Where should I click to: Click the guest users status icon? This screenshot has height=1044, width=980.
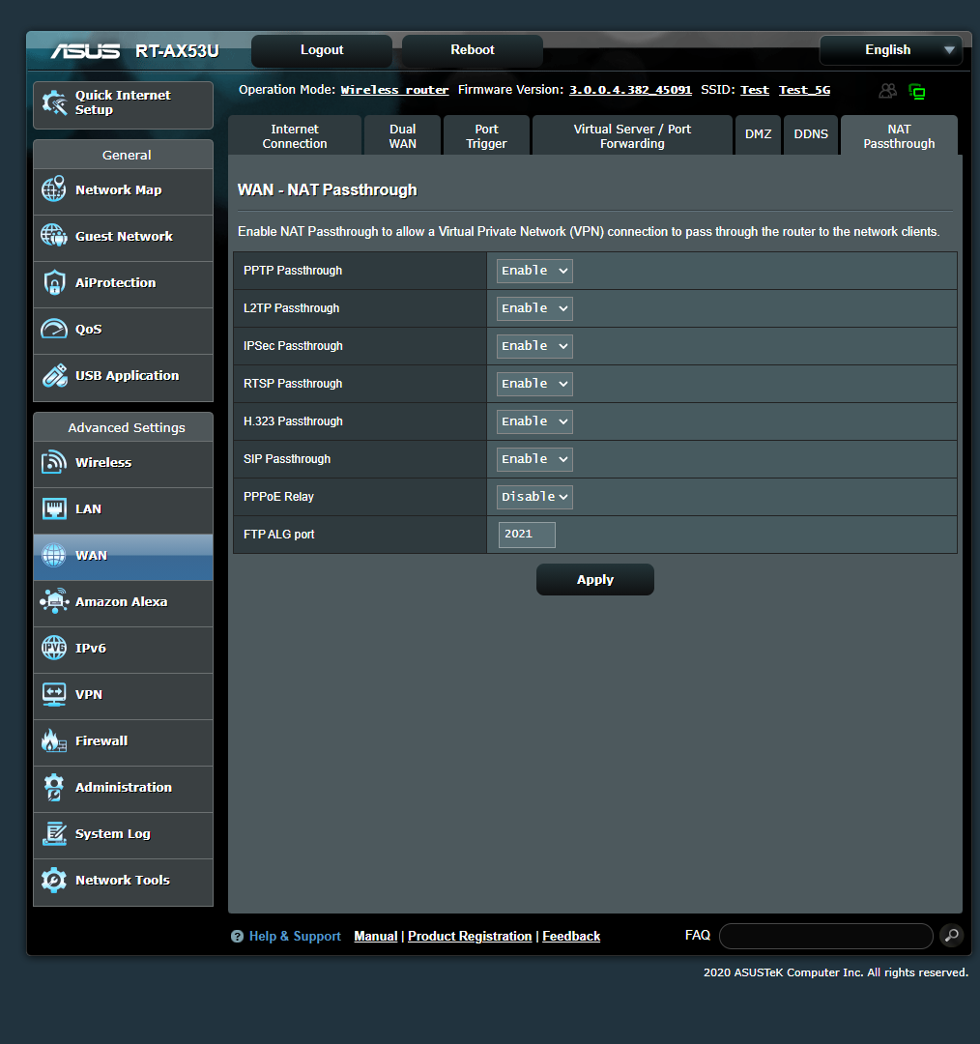pyautogui.click(x=887, y=91)
